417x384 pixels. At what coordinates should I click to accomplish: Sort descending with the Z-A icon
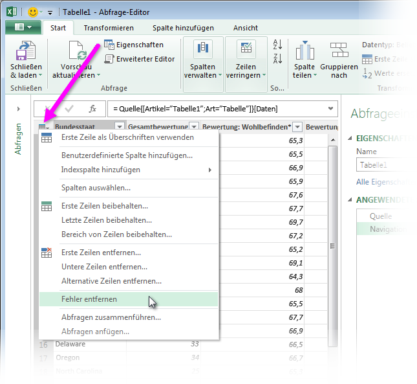(x=277, y=58)
